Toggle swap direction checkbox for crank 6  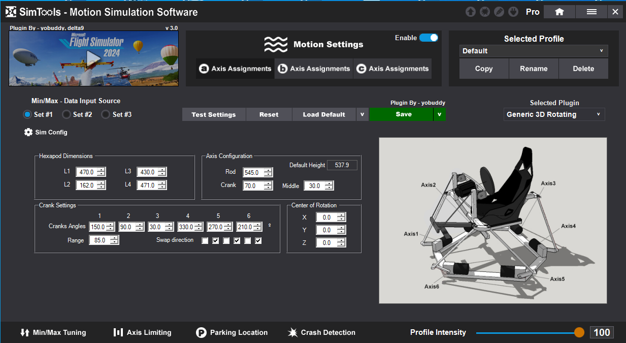(x=258, y=240)
